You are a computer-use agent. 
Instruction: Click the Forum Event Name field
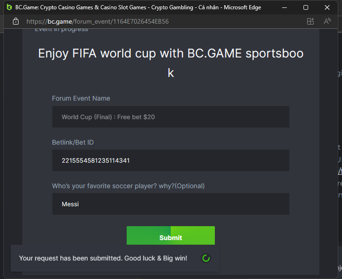(170, 117)
